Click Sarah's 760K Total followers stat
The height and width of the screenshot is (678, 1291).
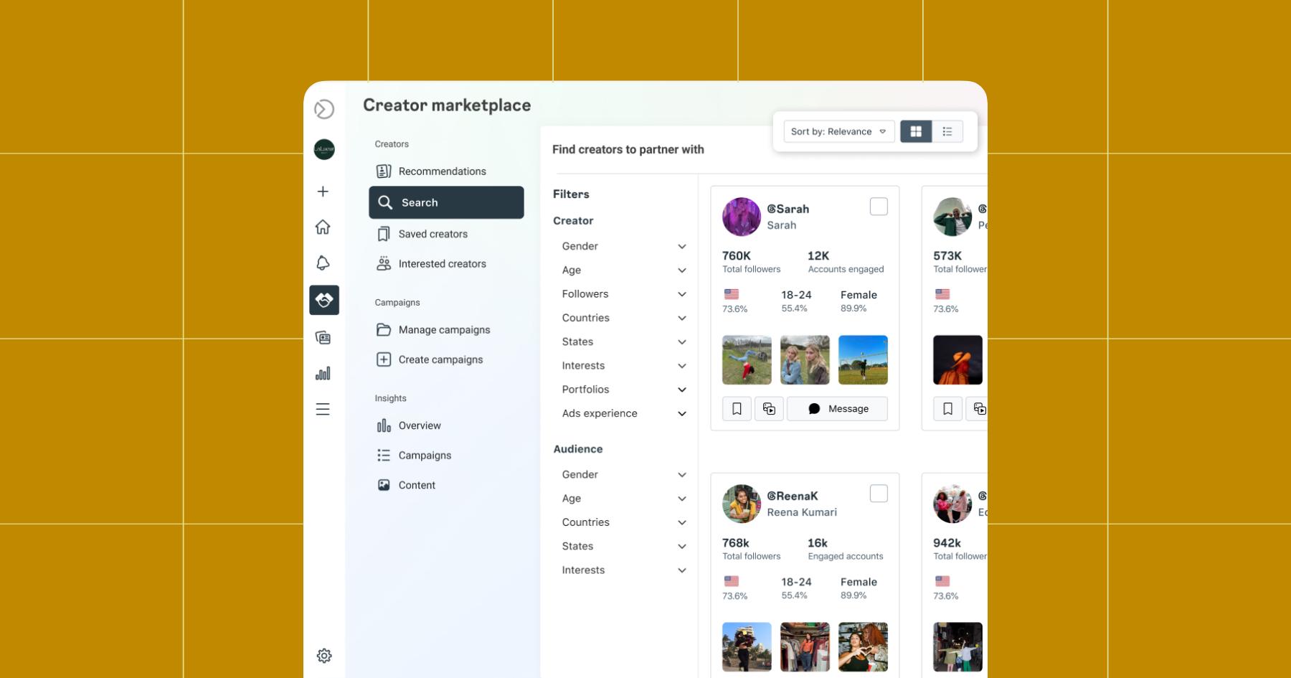click(x=751, y=262)
